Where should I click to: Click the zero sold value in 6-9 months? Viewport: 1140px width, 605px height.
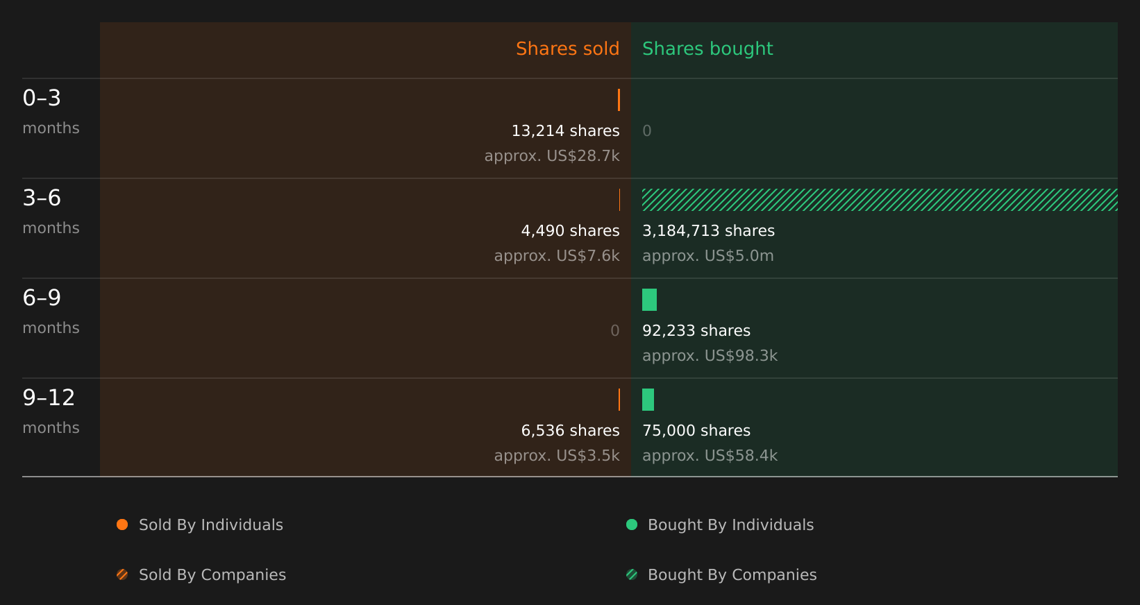pyautogui.click(x=615, y=331)
